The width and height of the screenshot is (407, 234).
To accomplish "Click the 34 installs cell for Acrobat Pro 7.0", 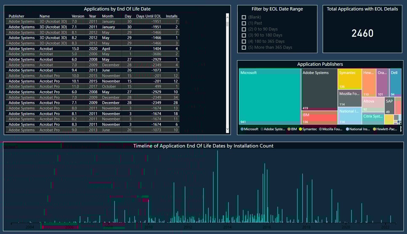I will (x=176, y=97).
